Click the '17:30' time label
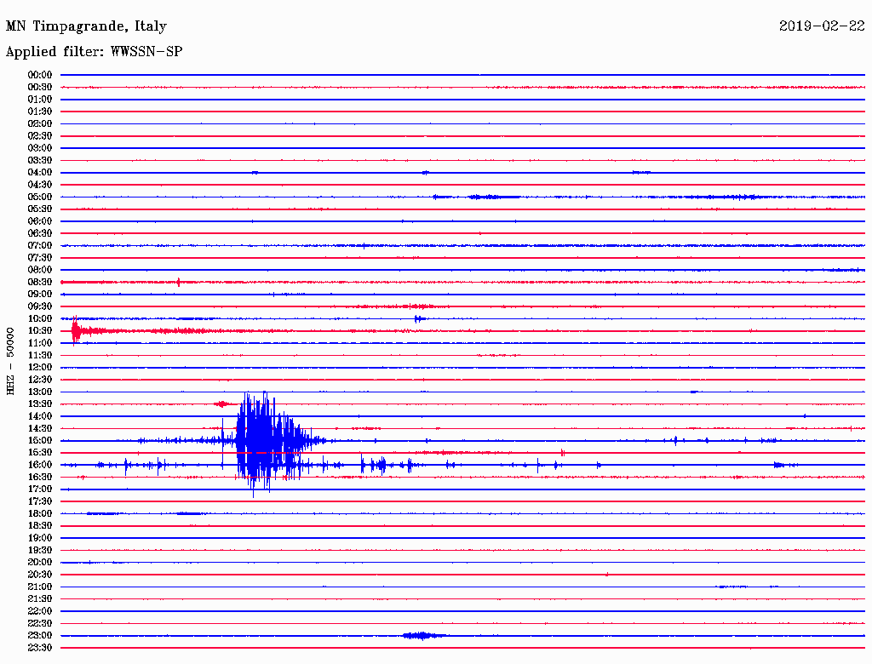 (x=39, y=501)
